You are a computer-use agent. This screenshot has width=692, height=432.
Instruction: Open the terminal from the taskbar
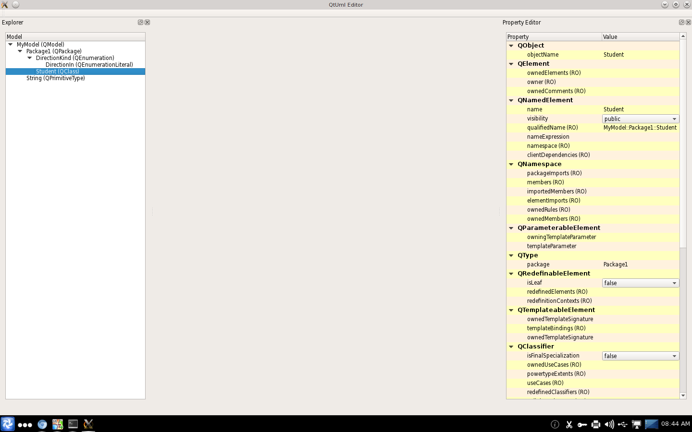[x=73, y=424]
